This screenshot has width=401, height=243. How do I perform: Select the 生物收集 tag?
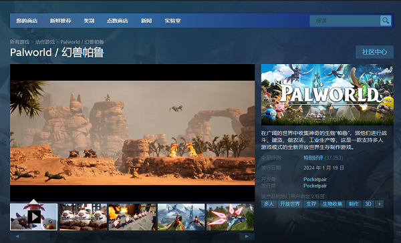pos(332,204)
